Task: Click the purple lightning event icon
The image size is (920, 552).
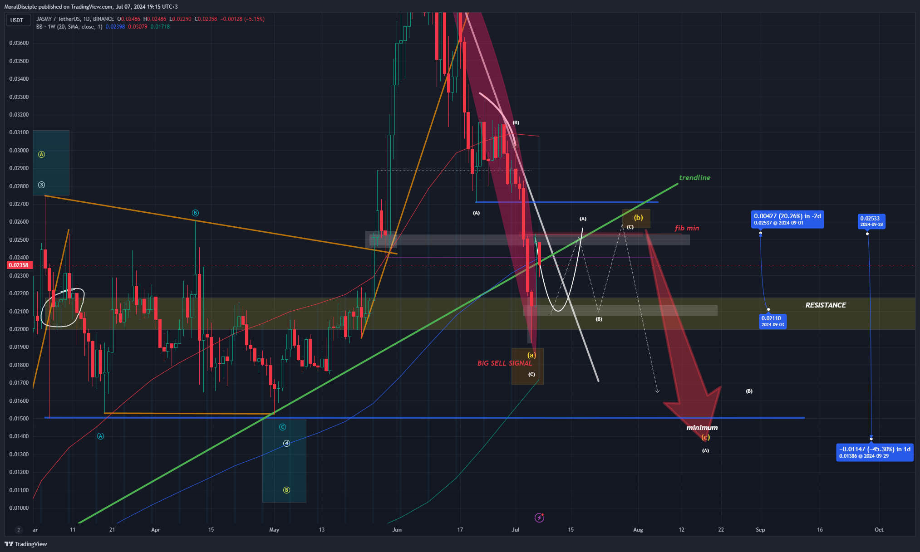Action: click(539, 517)
